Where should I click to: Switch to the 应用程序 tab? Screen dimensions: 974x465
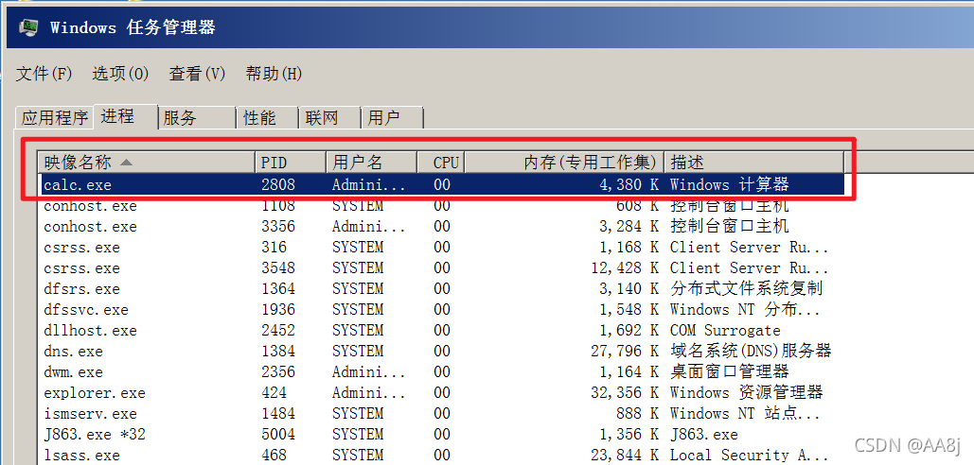click(x=55, y=118)
